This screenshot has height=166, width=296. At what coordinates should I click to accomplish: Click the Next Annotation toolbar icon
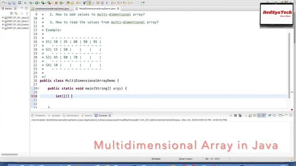click(112, 3)
